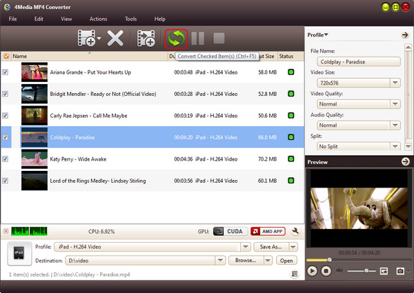
Task: Click Profile panel scrollbar up arrow
Action: point(408,47)
